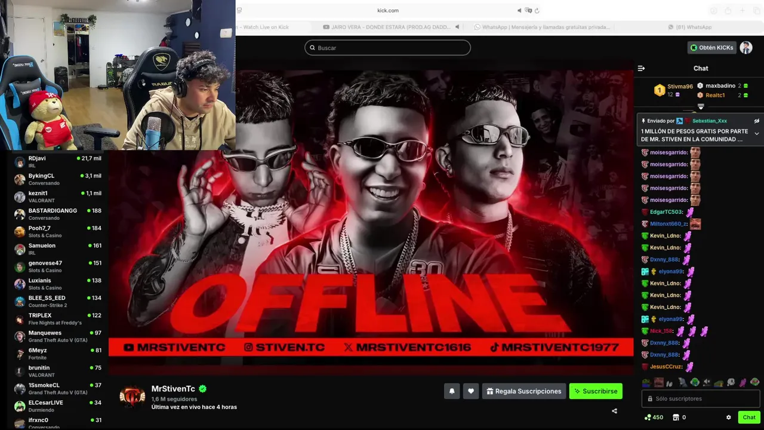Open TRIPLEX Five Nights at Freddy's channel
Image resolution: width=764 pixels, height=430 pixels.
pyautogui.click(x=58, y=319)
